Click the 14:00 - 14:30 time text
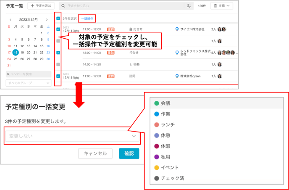 (92, 64)
